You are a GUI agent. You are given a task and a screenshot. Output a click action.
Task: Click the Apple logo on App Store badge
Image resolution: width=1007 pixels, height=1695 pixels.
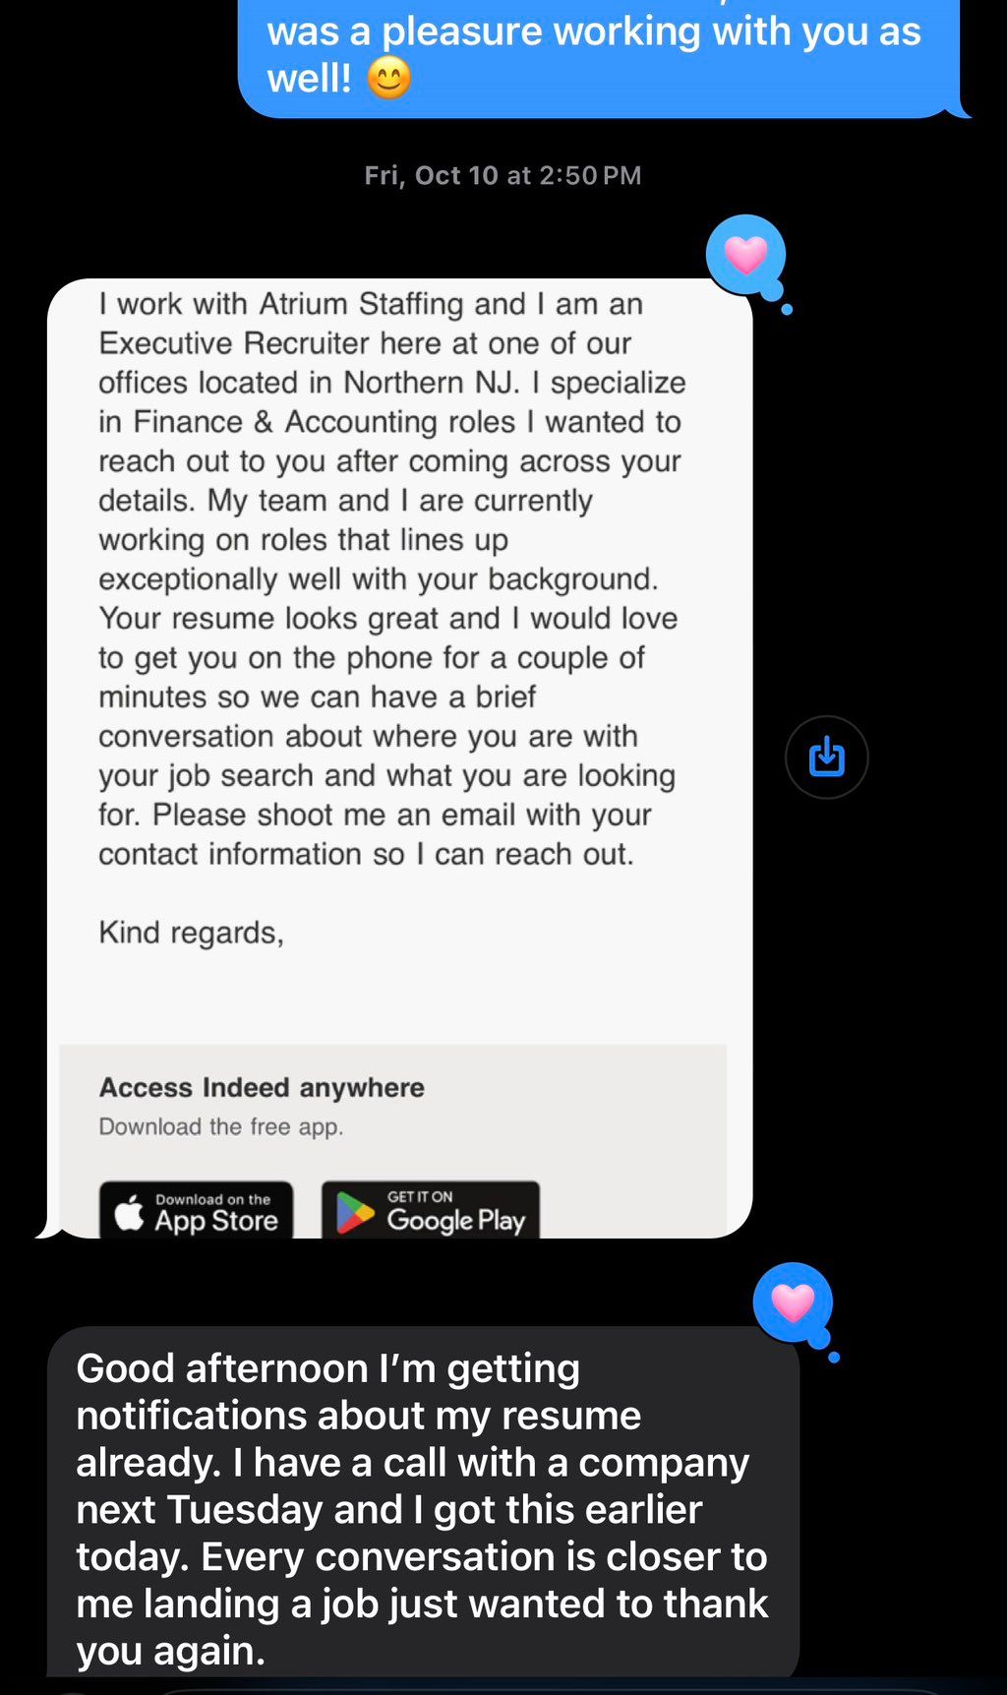(130, 1213)
